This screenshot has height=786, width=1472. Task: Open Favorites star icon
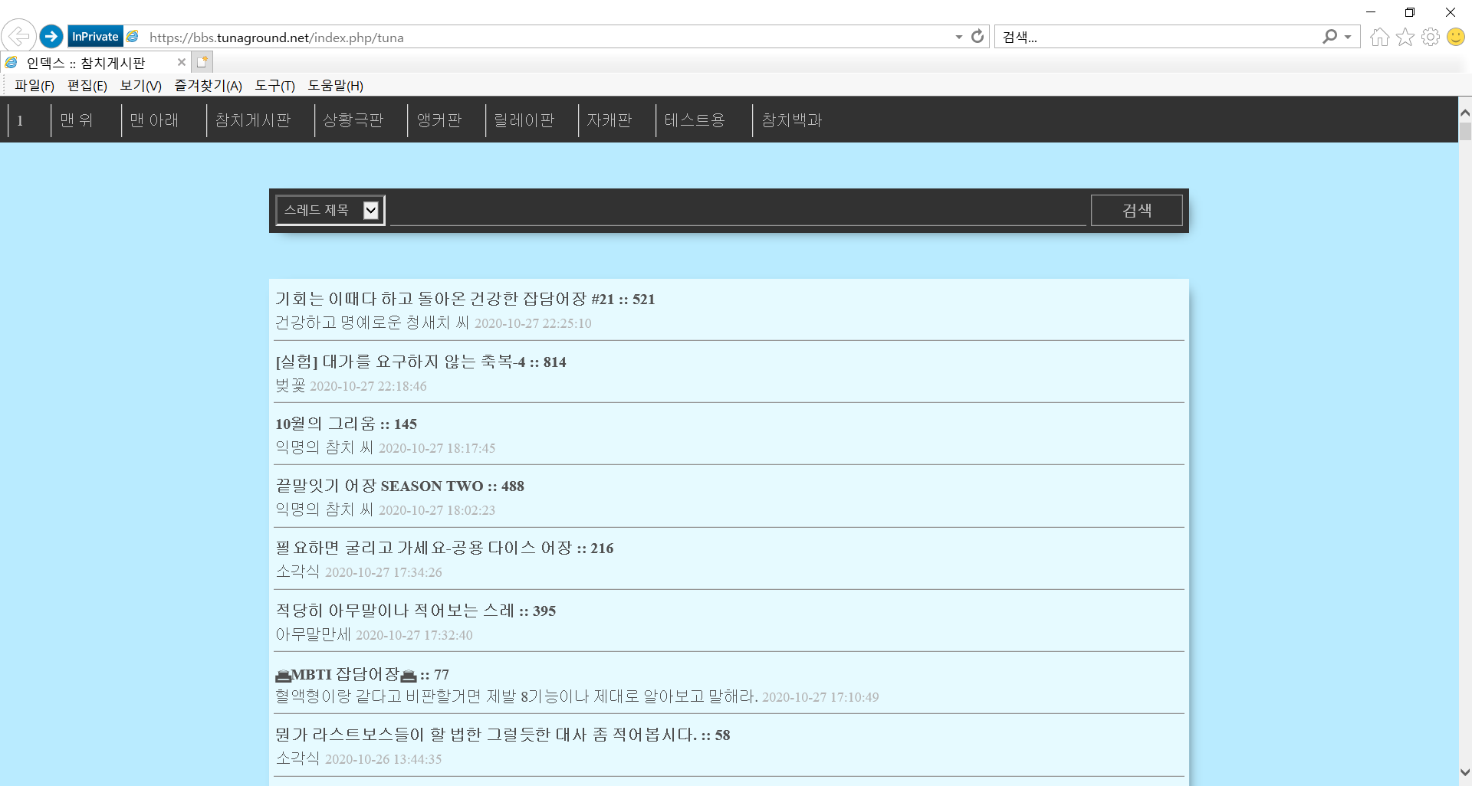coord(1405,37)
